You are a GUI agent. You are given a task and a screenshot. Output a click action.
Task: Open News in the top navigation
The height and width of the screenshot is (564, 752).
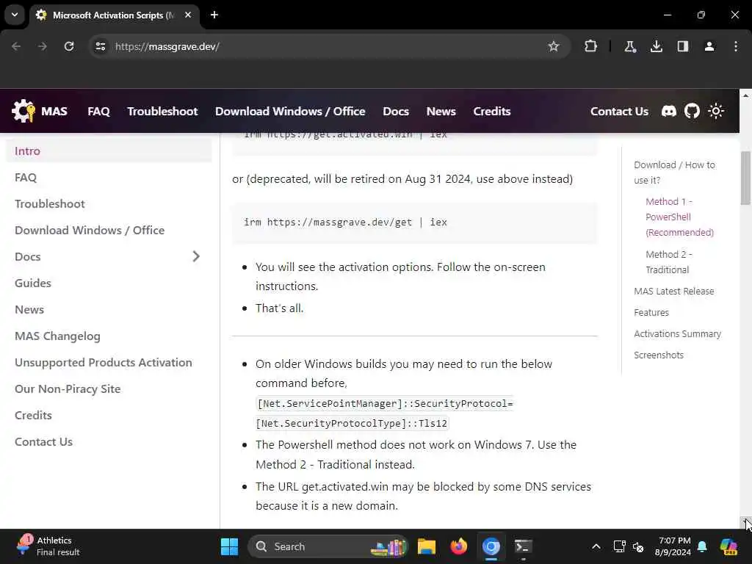pyautogui.click(x=441, y=112)
